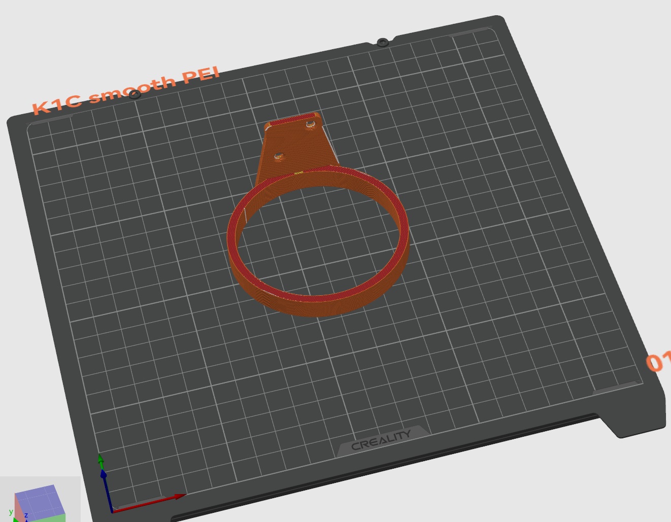The width and height of the screenshot is (671, 522).
Task: Click the Creality logo on the bed
Action: [381, 440]
